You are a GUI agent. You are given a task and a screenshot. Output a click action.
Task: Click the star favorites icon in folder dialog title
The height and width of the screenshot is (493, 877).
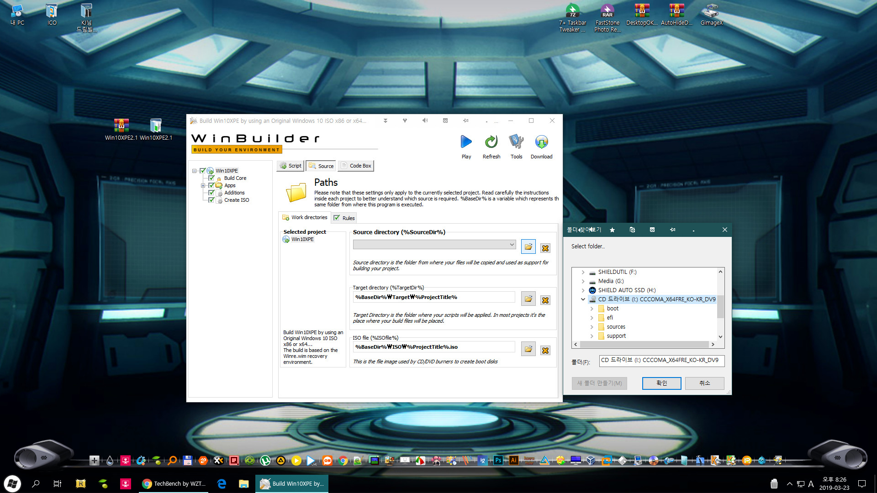pos(612,230)
